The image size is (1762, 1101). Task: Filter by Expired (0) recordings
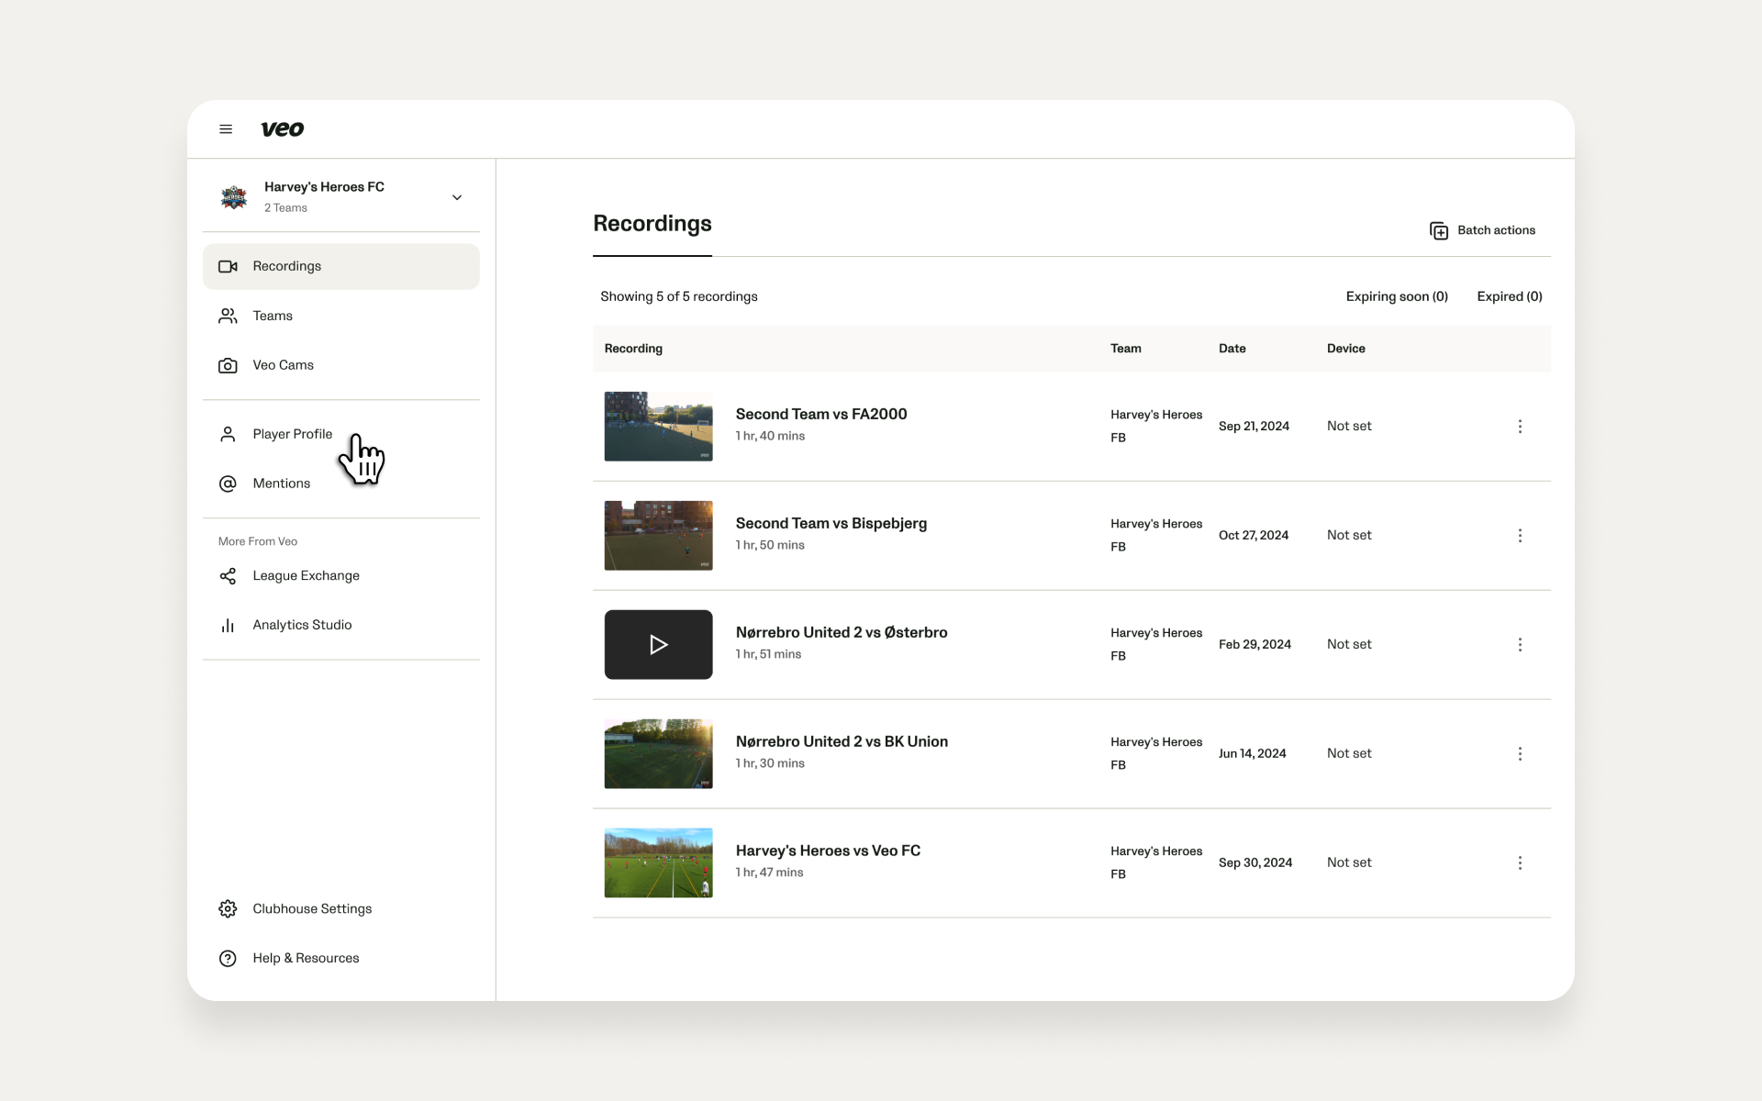point(1510,296)
